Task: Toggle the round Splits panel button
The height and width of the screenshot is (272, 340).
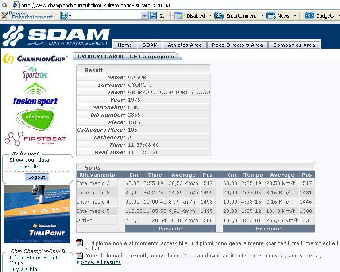Action: 80,166
